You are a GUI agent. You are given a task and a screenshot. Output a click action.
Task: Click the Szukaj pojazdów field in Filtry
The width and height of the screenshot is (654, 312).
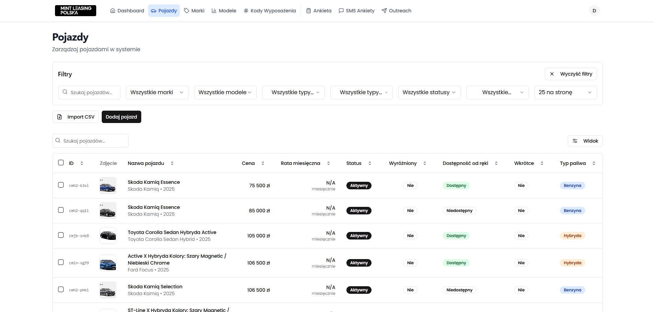89,92
